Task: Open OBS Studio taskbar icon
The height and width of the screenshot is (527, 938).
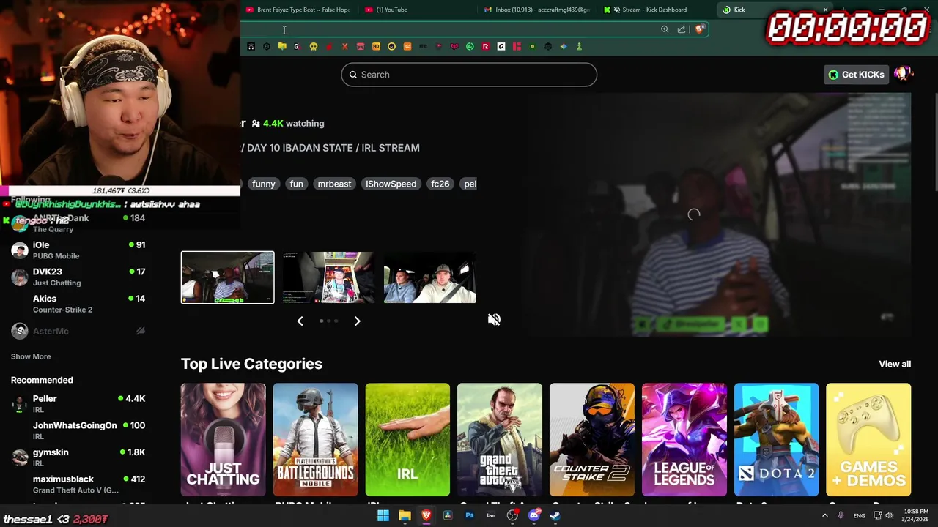Action: point(512,515)
